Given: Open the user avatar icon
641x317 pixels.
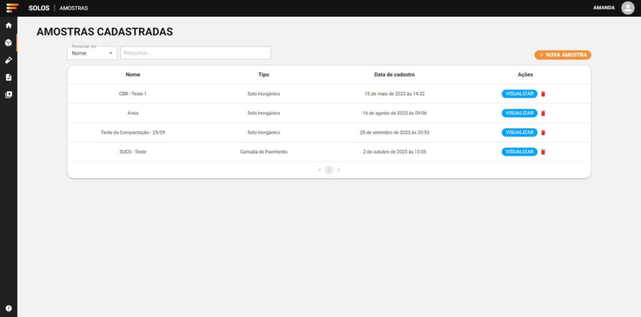Looking at the screenshot, I should pos(627,8).
